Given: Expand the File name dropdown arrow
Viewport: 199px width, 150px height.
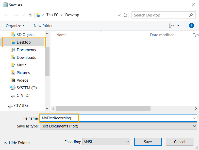Looking at the screenshot, I should (x=194, y=118).
